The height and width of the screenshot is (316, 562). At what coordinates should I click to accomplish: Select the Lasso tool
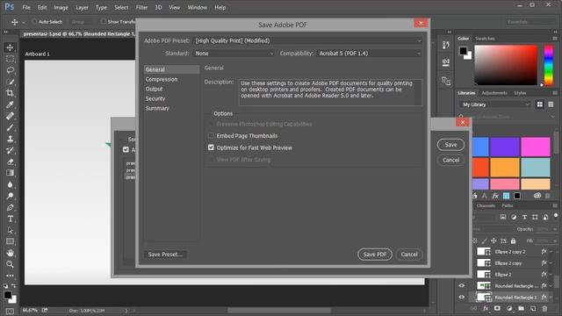[x=10, y=70]
